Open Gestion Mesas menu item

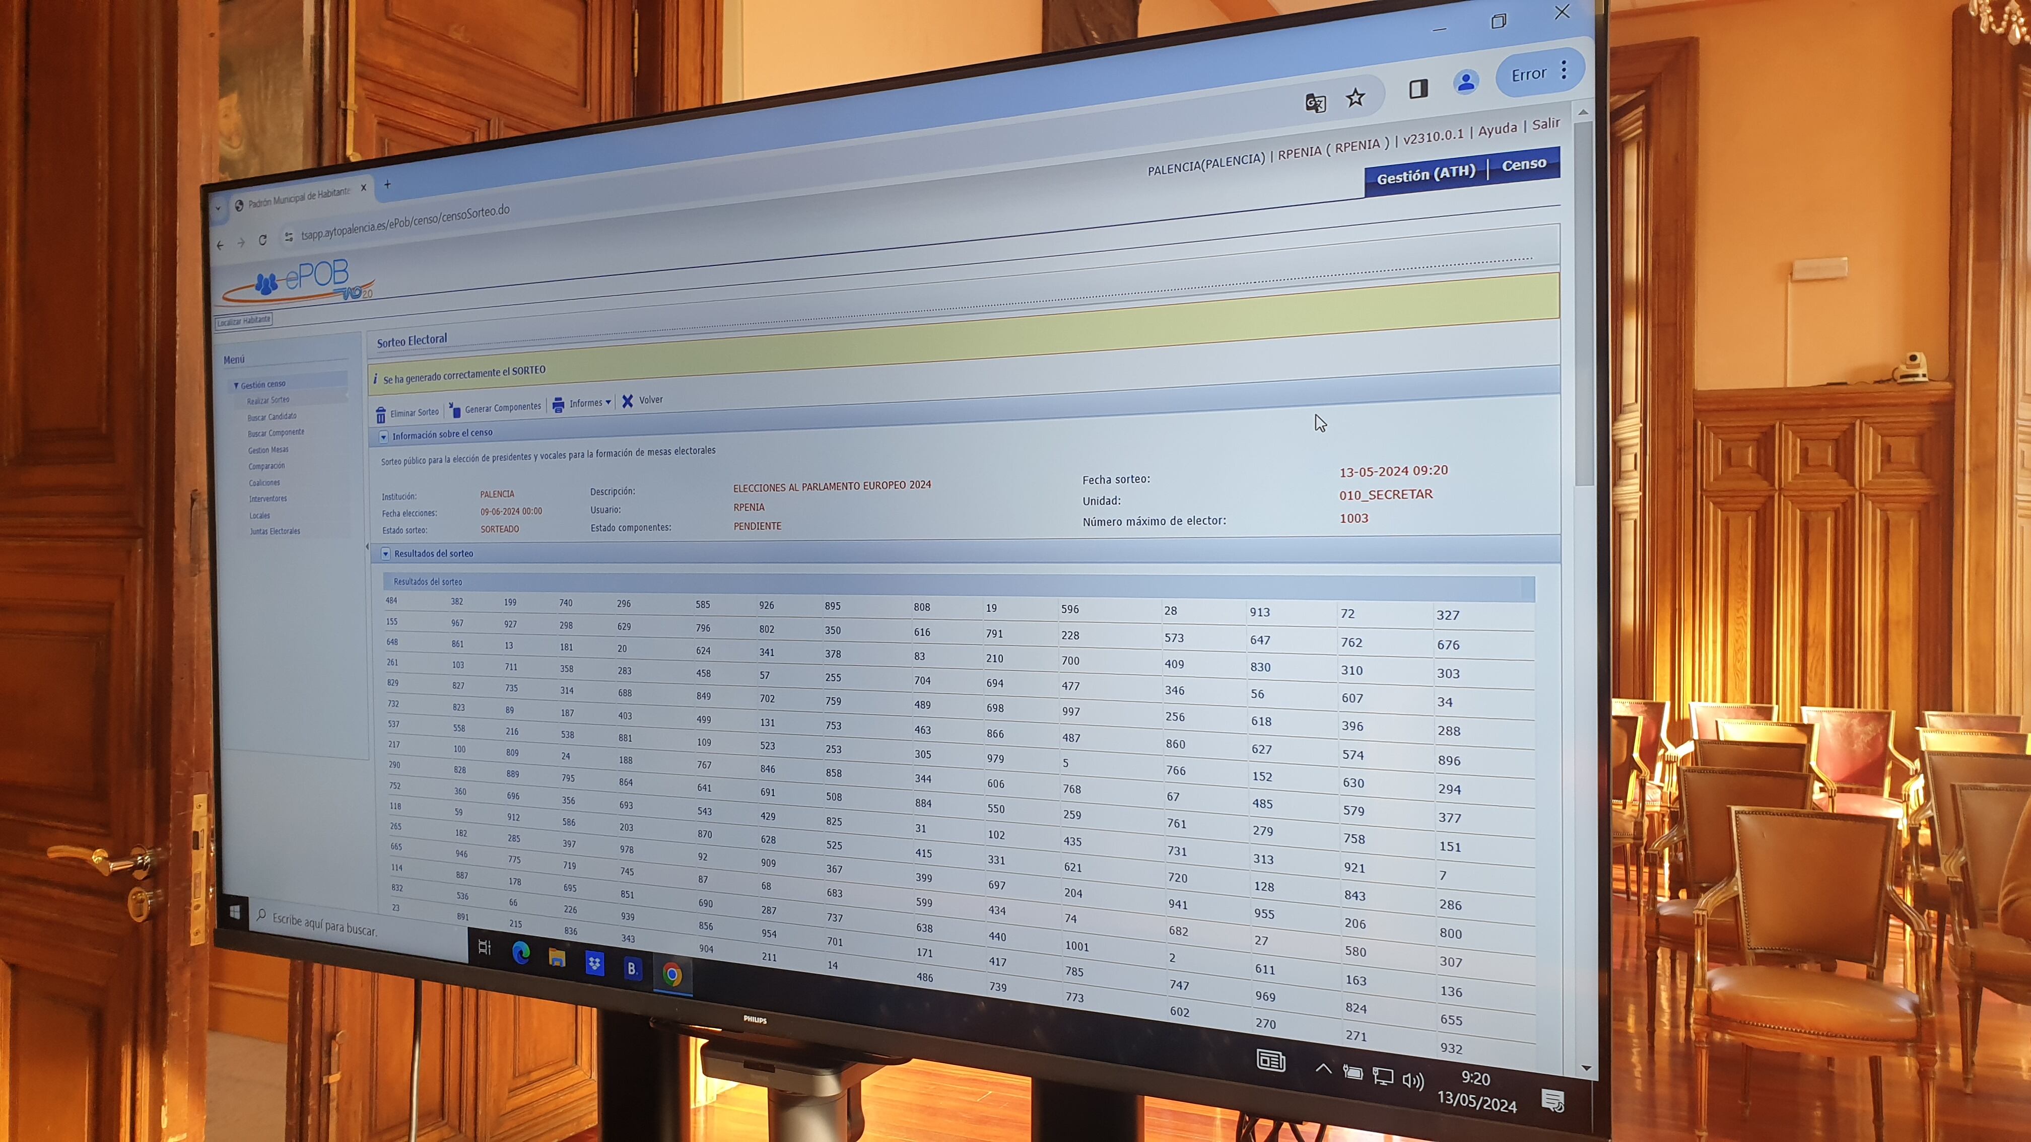[268, 450]
